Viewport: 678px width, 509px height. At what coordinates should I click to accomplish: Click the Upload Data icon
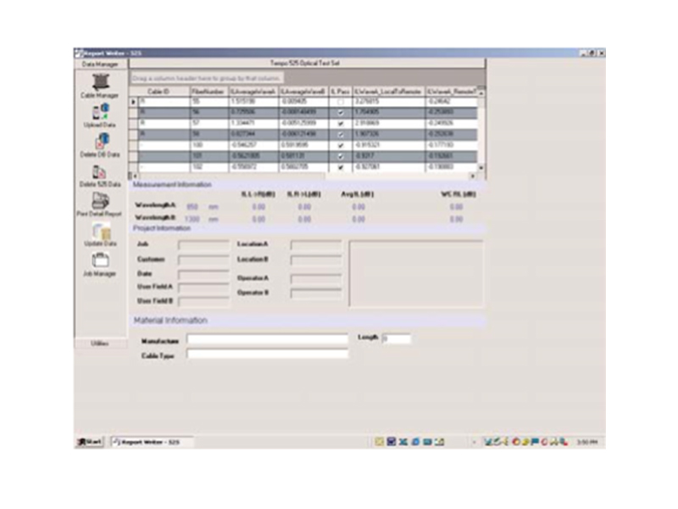click(x=100, y=112)
